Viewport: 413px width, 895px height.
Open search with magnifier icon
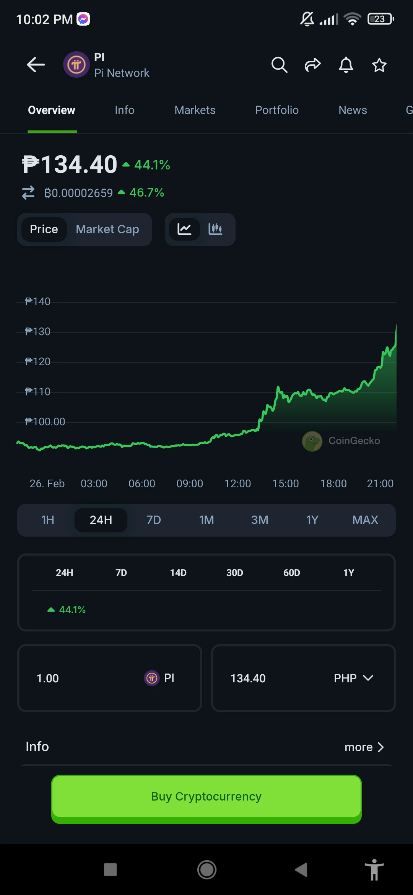click(279, 65)
